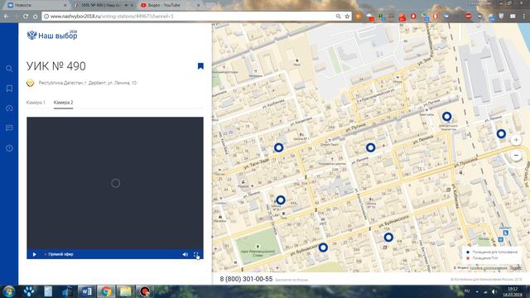Click the zoom magnifier in address bar
Viewport: 530px width, 298px height.
coord(338,17)
